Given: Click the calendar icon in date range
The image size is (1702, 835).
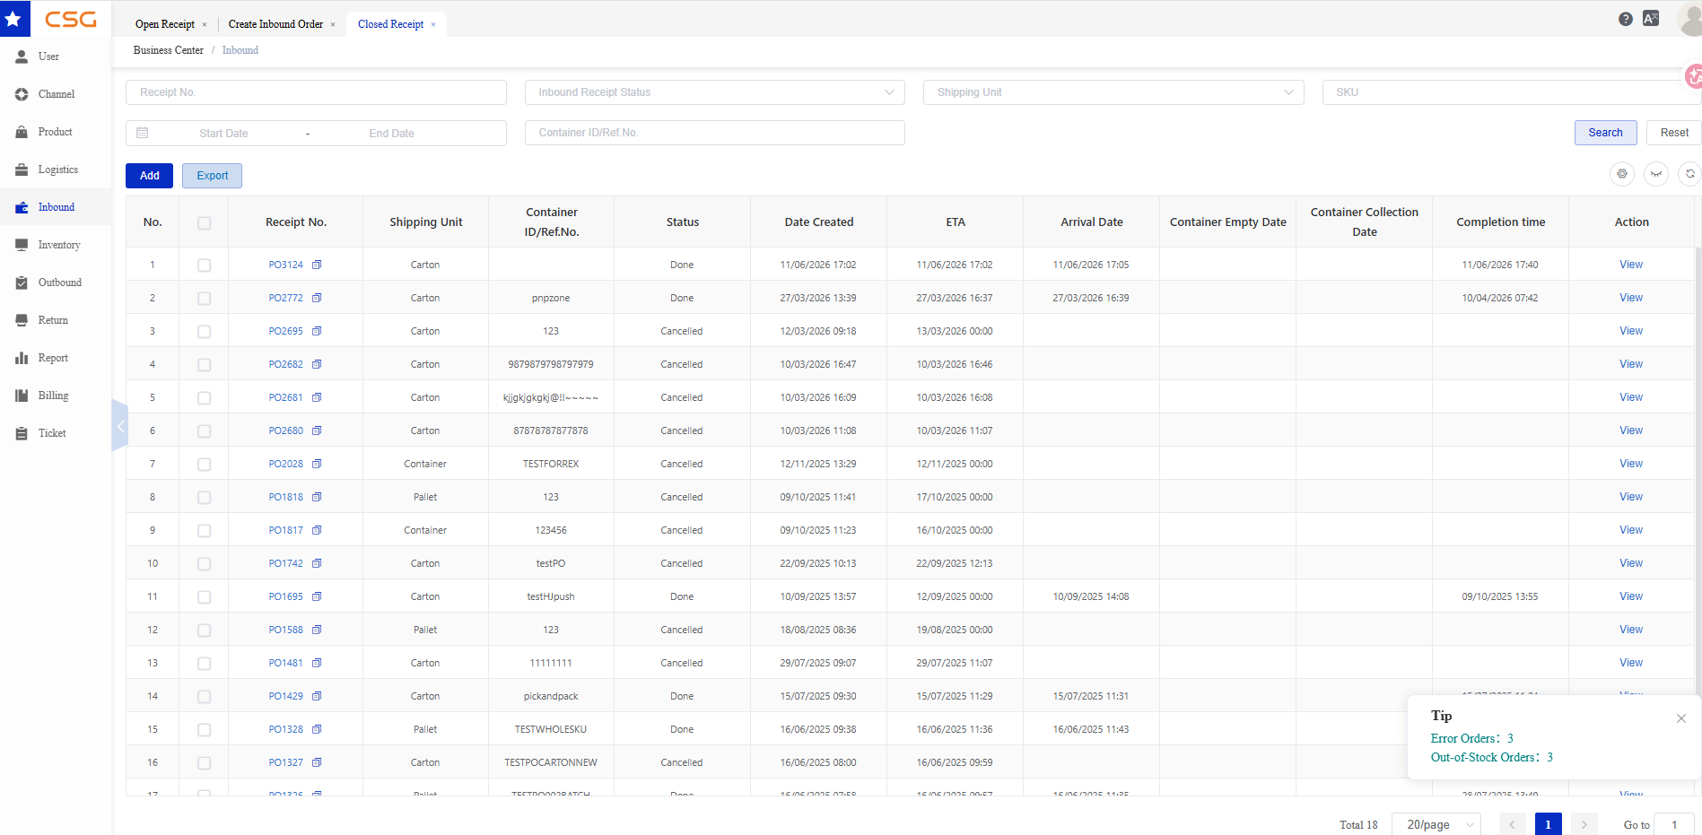Looking at the screenshot, I should click(x=143, y=133).
